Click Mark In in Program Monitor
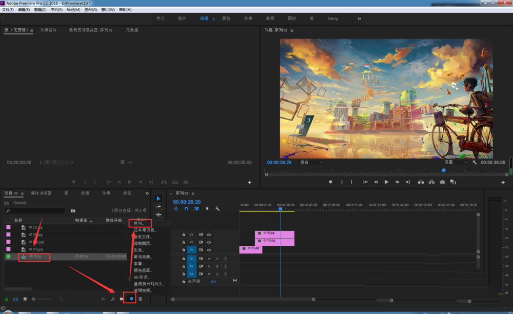The image size is (513, 314). (342, 182)
